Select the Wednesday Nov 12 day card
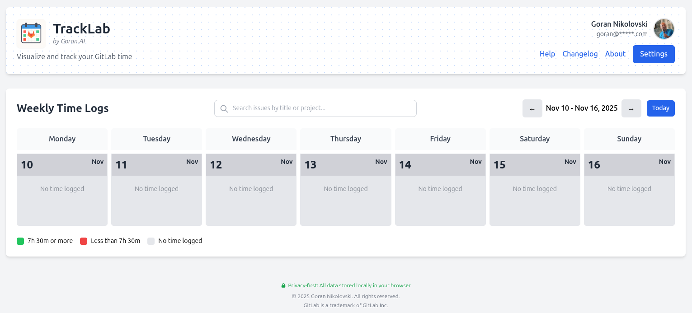Viewport: 692px width, 313px height. tap(251, 190)
